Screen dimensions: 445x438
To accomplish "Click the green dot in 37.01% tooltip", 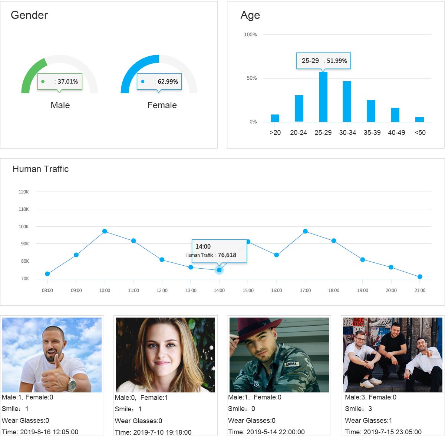I will 43,82.
